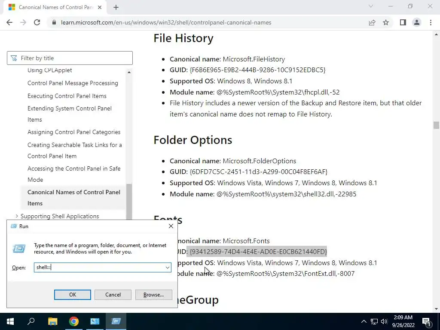Click the volume speaker tray icon
The image size is (440, 330).
pos(384,321)
